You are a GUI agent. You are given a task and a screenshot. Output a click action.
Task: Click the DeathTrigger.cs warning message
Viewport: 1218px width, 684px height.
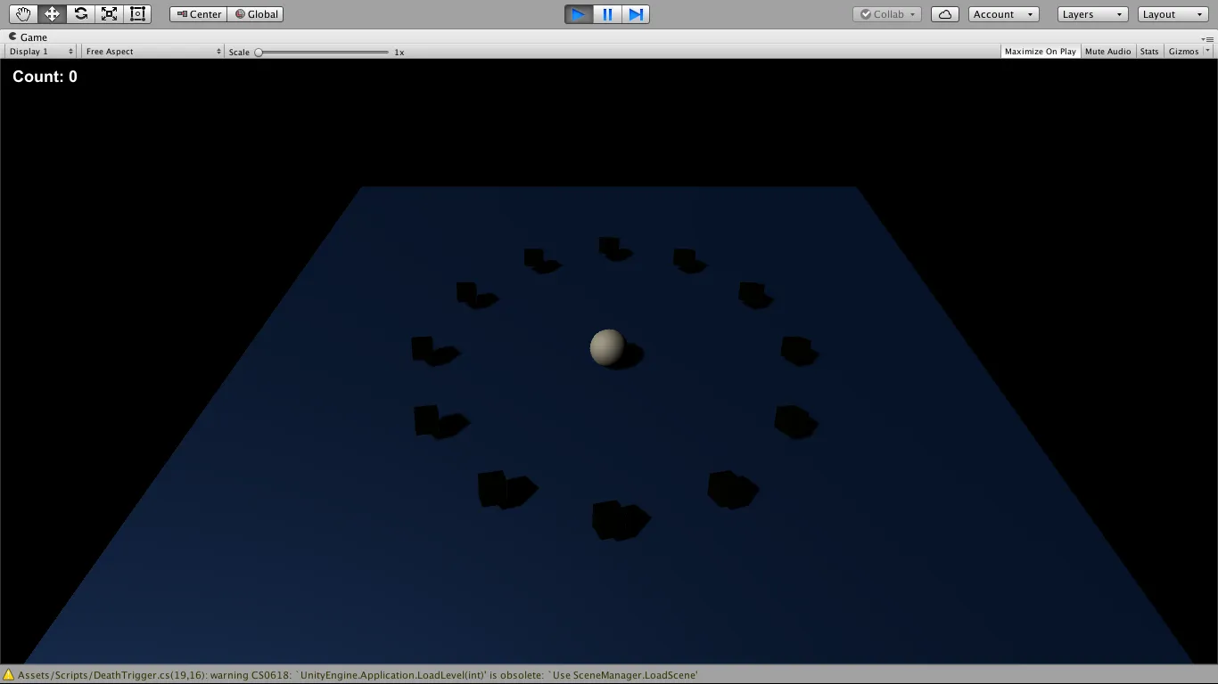click(358, 675)
